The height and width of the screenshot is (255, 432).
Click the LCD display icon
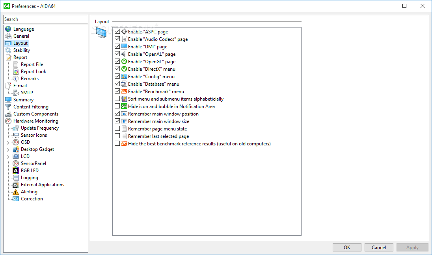[x=16, y=156]
